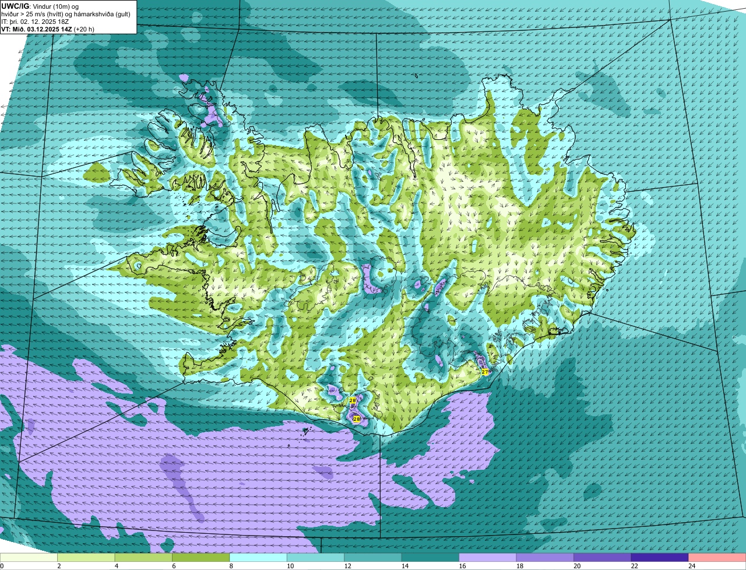Click the '2' tick label on the color scale
This screenshot has height=570, width=746.
click(x=59, y=566)
